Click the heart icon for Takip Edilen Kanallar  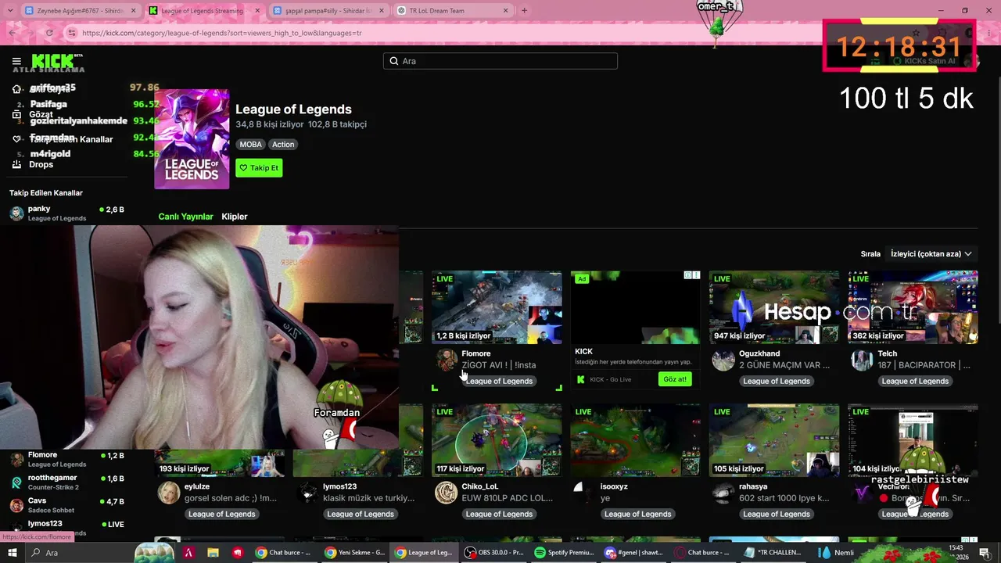[16, 139]
